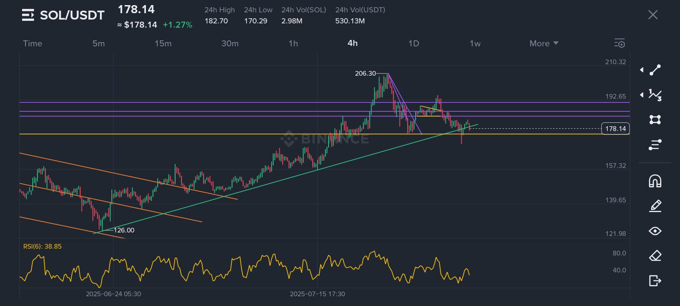Click the 24h Vol(USDT) value 530.13M
Image resolution: width=680 pixels, height=306 pixels.
click(x=350, y=21)
